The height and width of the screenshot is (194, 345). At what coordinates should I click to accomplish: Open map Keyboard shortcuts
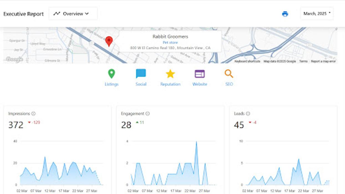pyautogui.click(x=247, y=61)
